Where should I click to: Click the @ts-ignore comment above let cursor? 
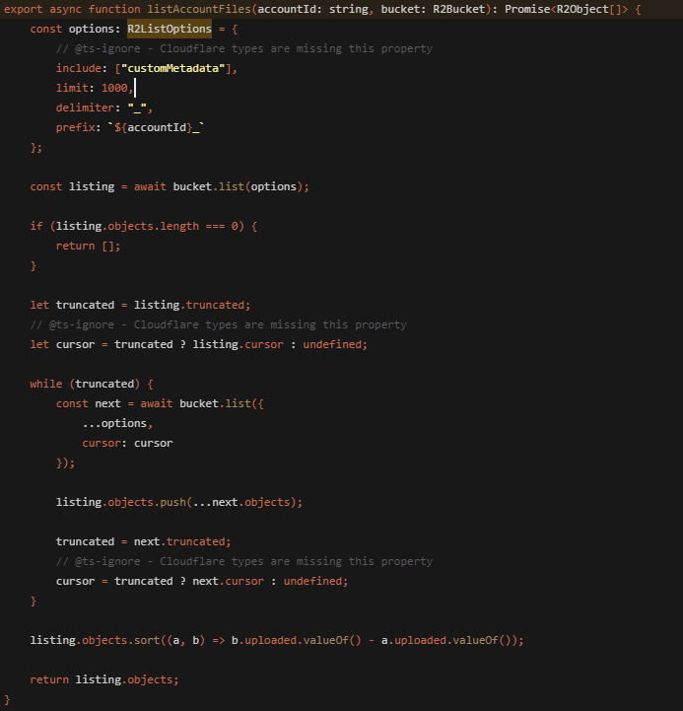218,324
